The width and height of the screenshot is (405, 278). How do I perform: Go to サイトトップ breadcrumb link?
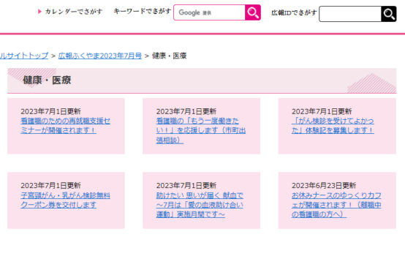24,56
